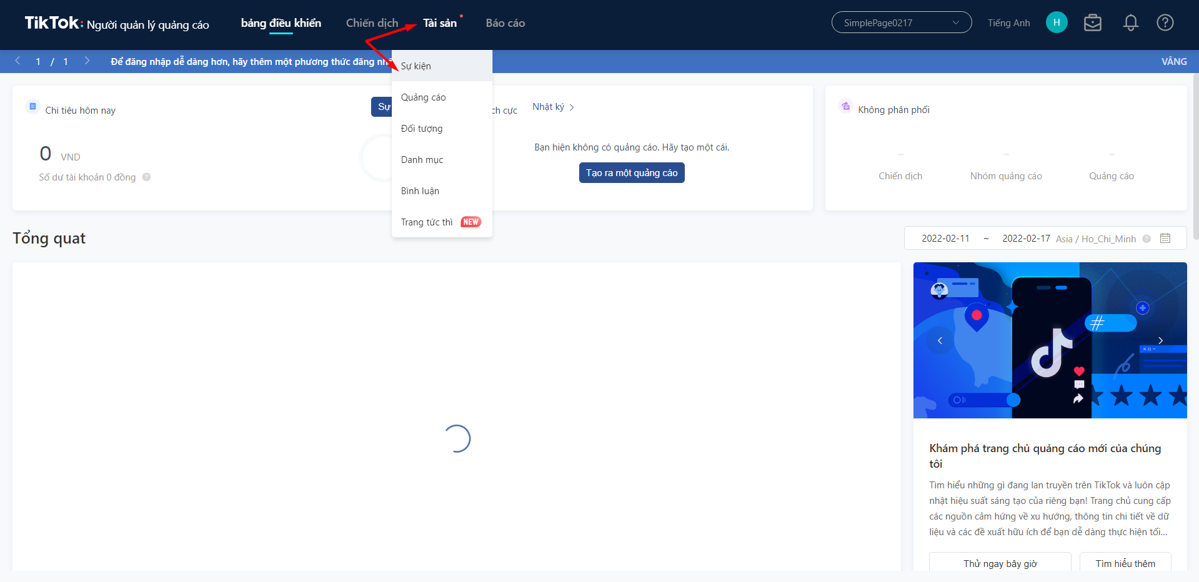Open the Báo cáo tab
Screen dimensions: 1199x582
505,23
